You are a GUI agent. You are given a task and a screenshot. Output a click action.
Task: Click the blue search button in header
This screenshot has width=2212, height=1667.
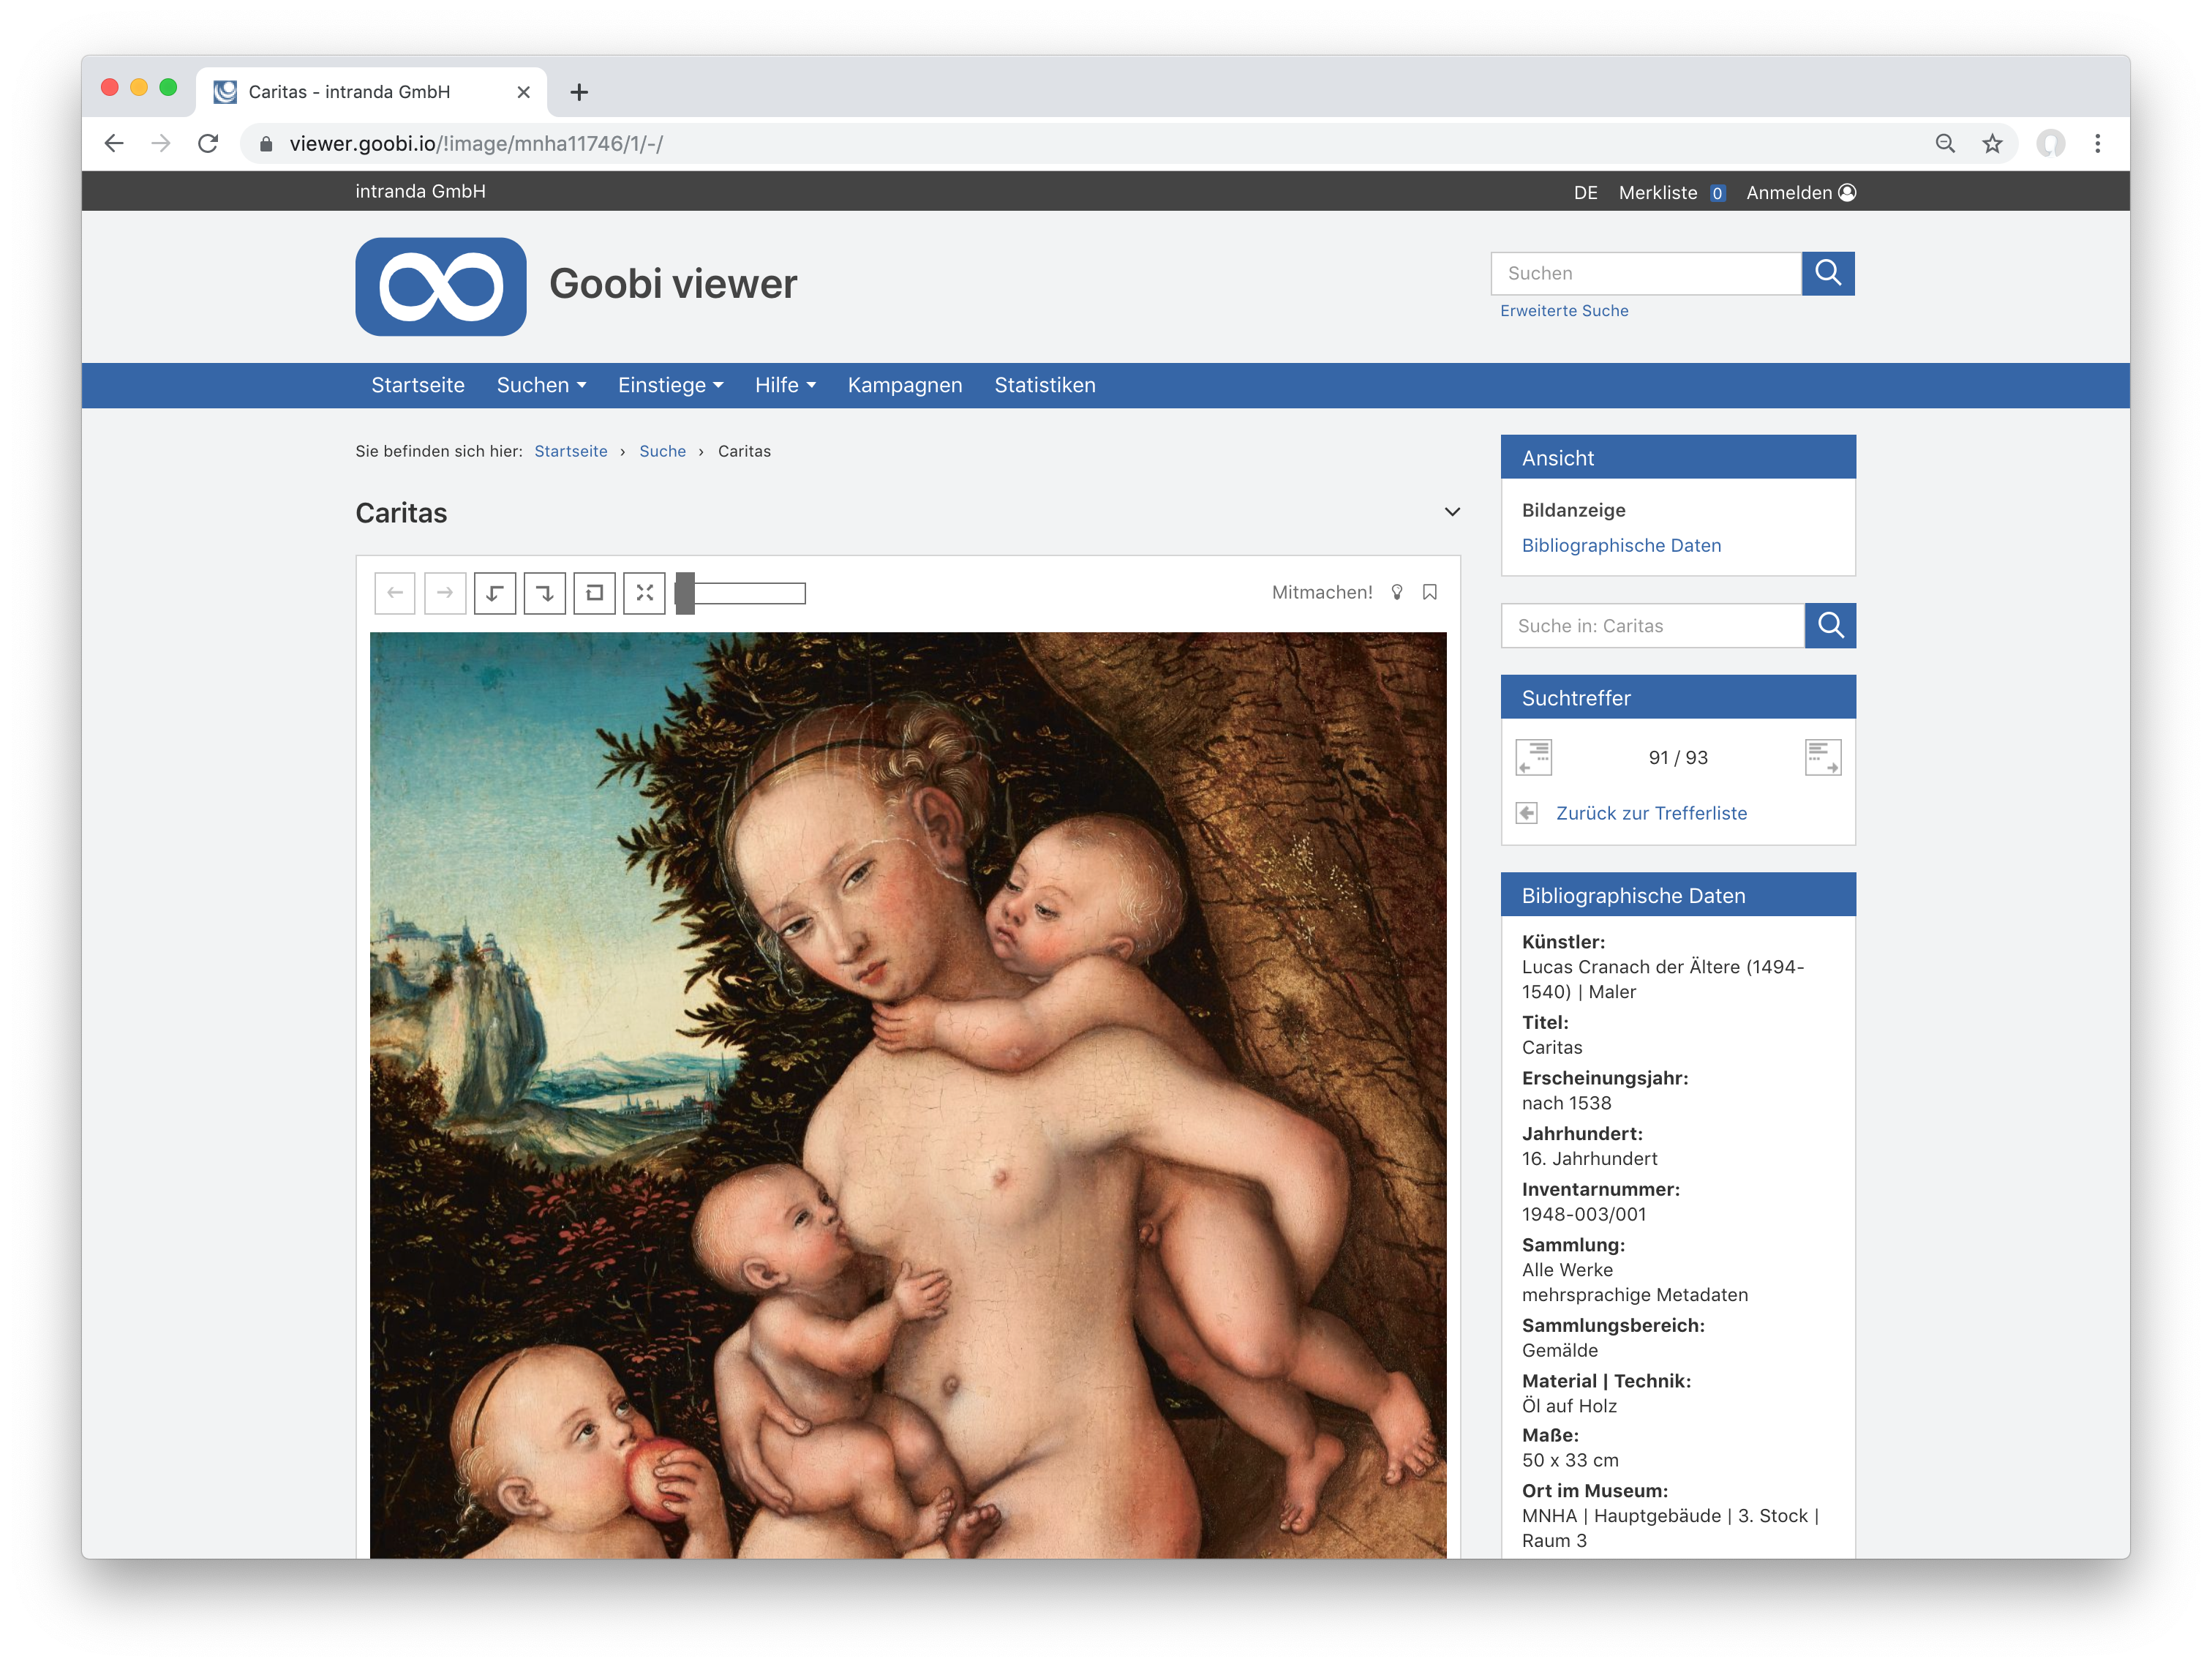pyautogui.click(x=1827, y=273)
